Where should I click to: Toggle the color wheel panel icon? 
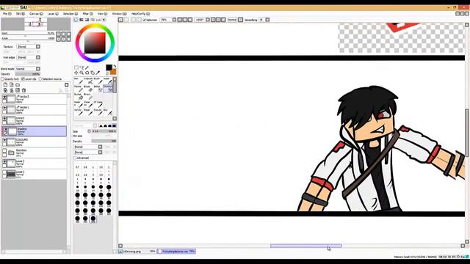tap(76, 20)
